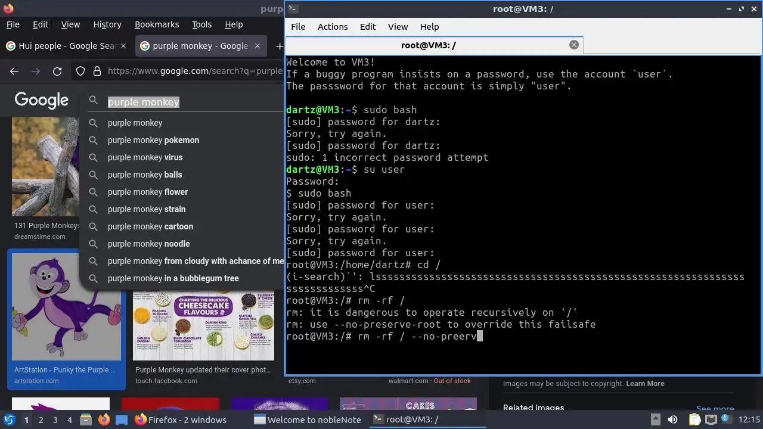Click the removable media eject tray icon

coord(655,419)
